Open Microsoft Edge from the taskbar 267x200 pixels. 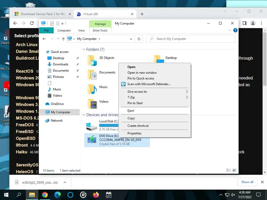pos(58,195)
